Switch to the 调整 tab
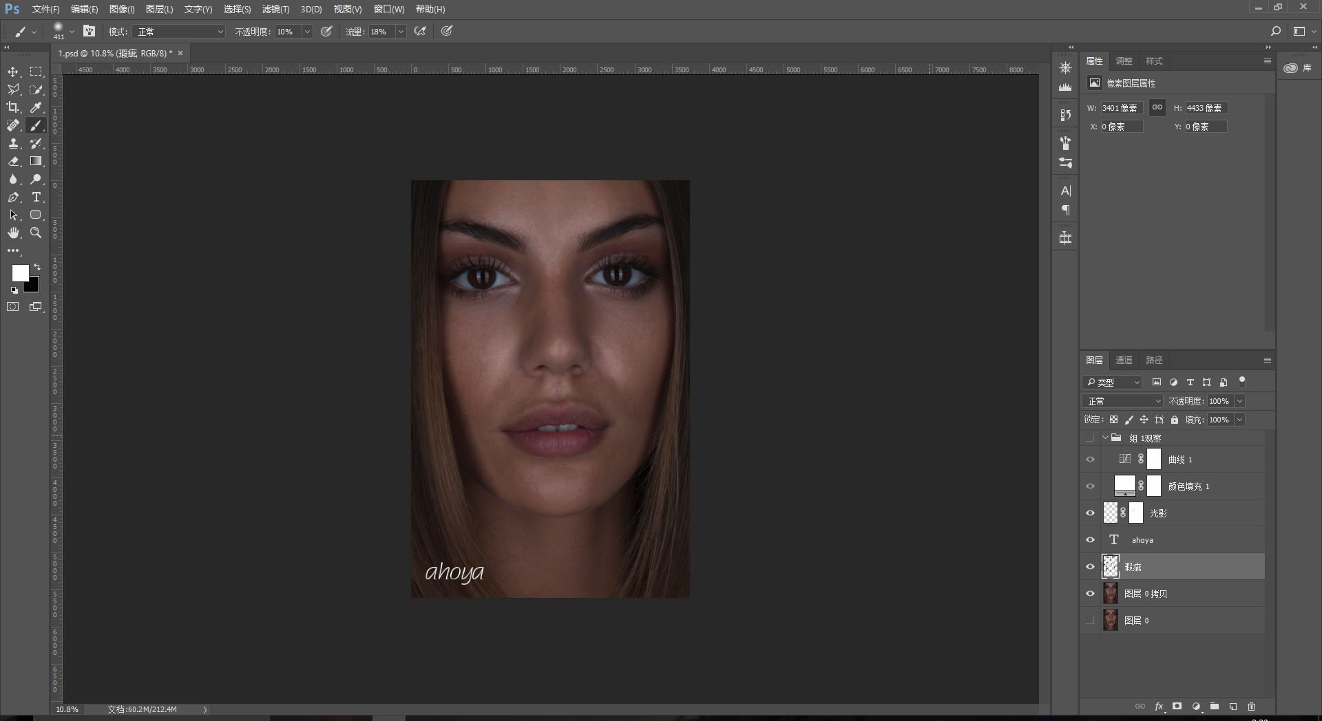The height and width of the screenshot is (721, 1322). point(1124,61)
